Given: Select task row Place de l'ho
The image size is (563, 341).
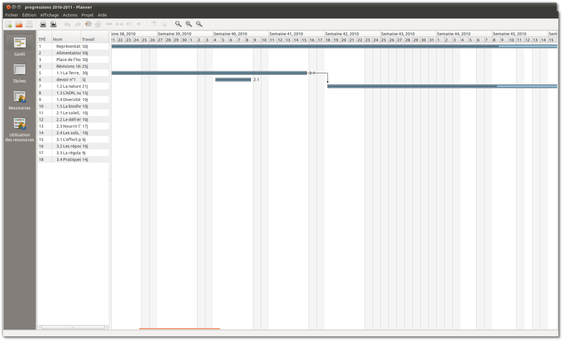Looking at the screenshot, I should tap(73, 60).
